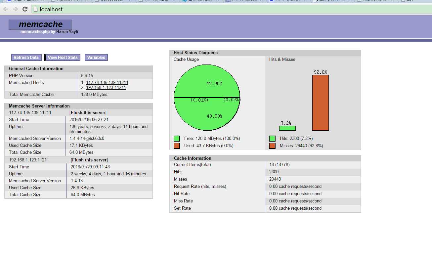Select start time 2016/01/29 09:11:43
432x260 pixels.
[x=90, y=167]
